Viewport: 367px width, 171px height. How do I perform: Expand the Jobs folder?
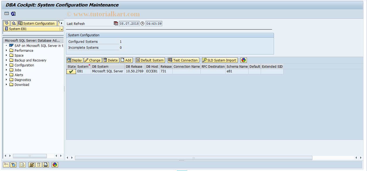tap(6, 70)
